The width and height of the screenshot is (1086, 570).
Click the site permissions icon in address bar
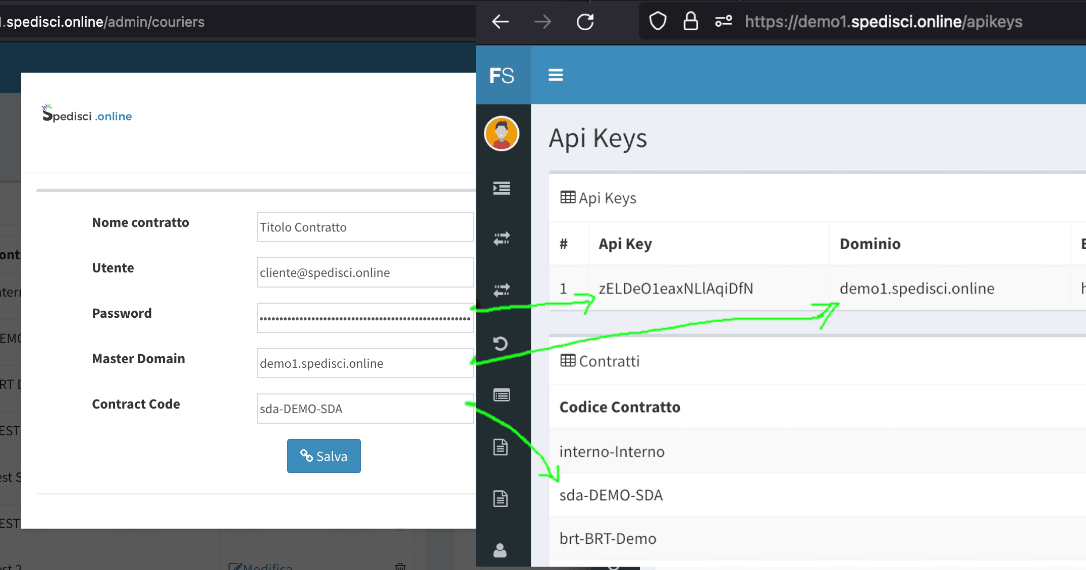pyautogui.click(x=723, y=22)
